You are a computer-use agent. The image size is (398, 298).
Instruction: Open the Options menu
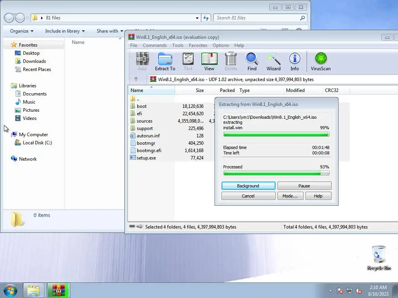coord(221,45)
